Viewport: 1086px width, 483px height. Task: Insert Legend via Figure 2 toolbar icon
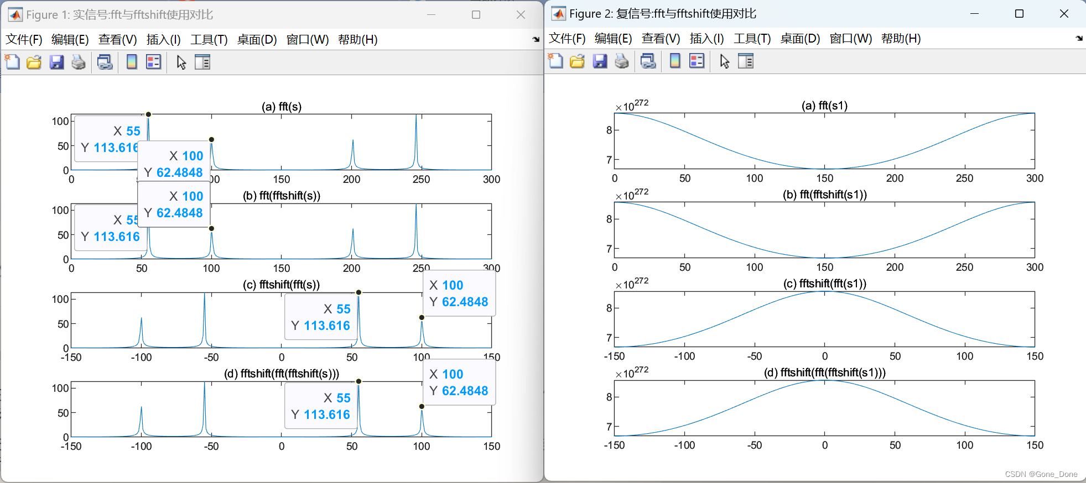(x=697, y=61)
